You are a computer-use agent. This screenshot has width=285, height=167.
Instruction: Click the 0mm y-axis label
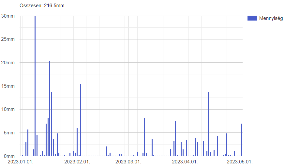(9, 156)
